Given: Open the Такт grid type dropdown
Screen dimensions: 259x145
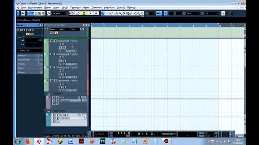Looking at the screenshot, I should pos(193,13).
